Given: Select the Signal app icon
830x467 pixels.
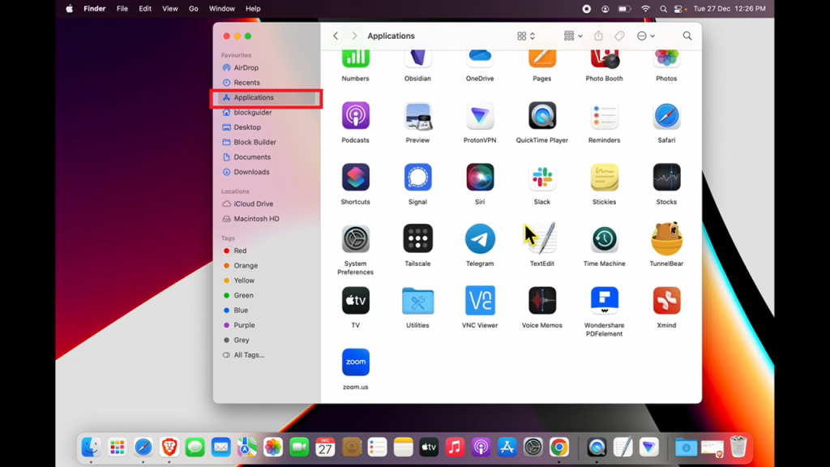Looking at the screenshot, I should (x=417, y=177).
